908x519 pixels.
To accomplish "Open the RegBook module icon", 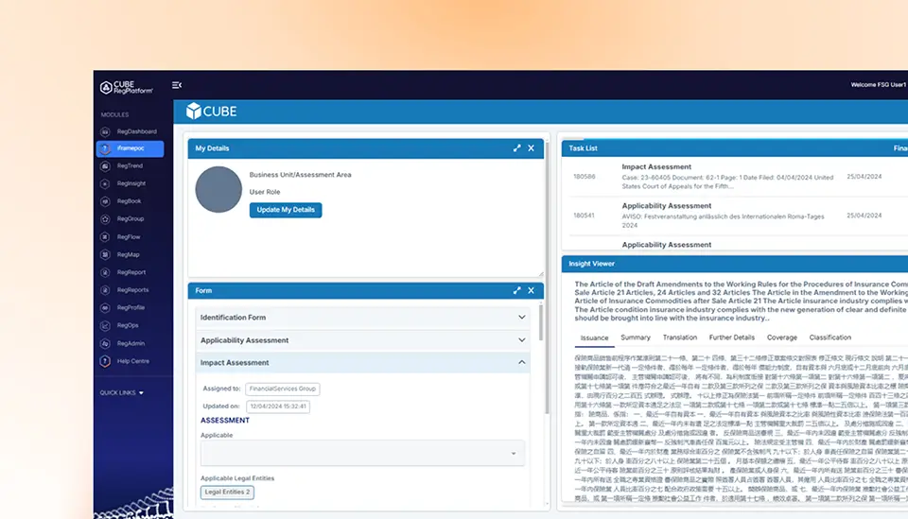I will 104,201.
